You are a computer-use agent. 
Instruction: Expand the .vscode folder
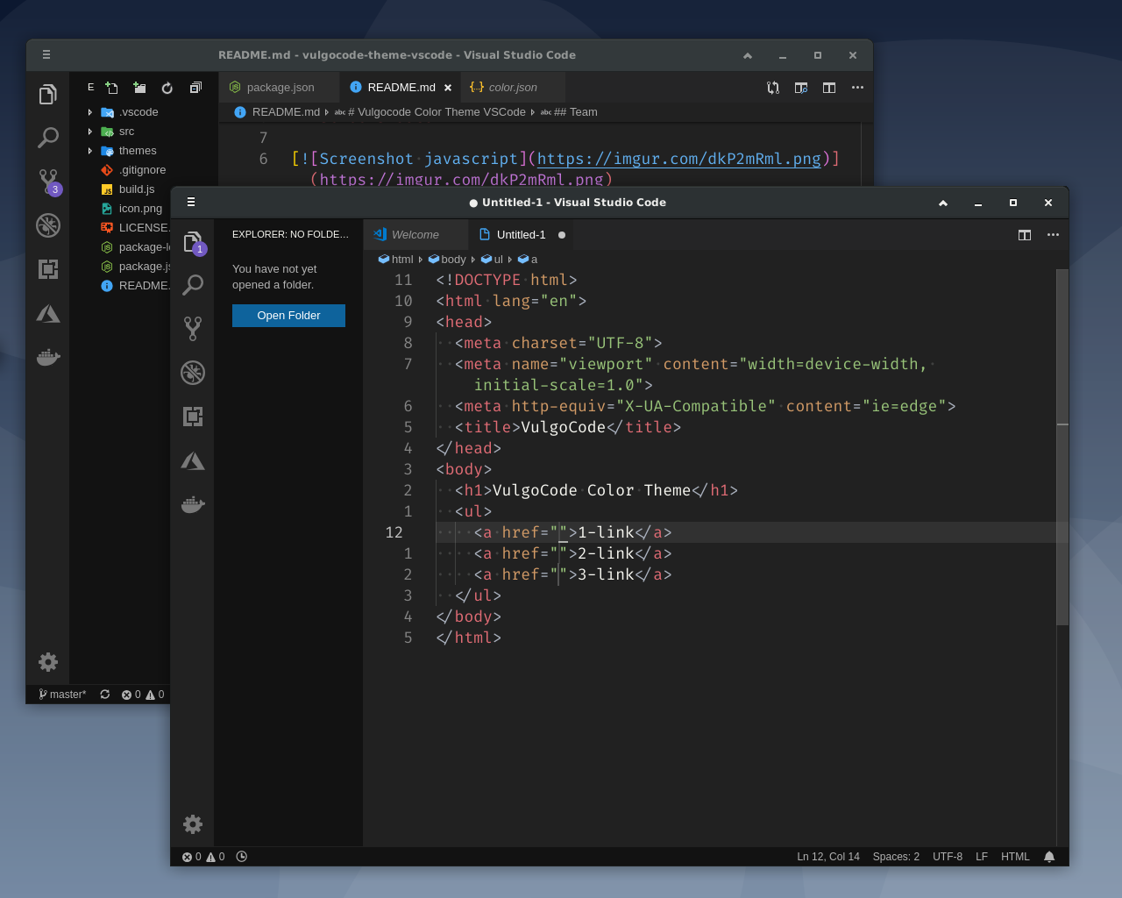129,112
